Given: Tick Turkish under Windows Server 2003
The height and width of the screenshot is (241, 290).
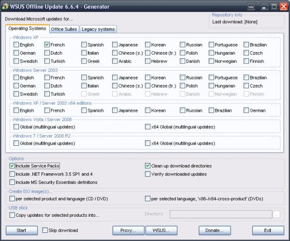Looking at the screenshot, I should click(x=47, y=94).
